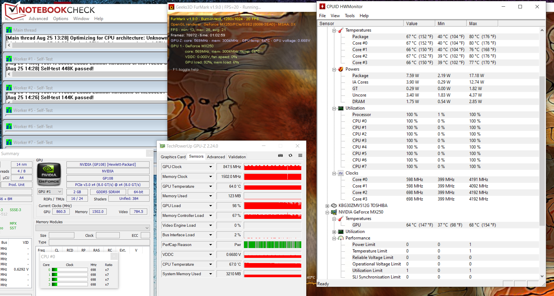This screenshot has height=296, width=554.
Task: Switch to GPU-Z Advanced tab
Action: (216, 157)
